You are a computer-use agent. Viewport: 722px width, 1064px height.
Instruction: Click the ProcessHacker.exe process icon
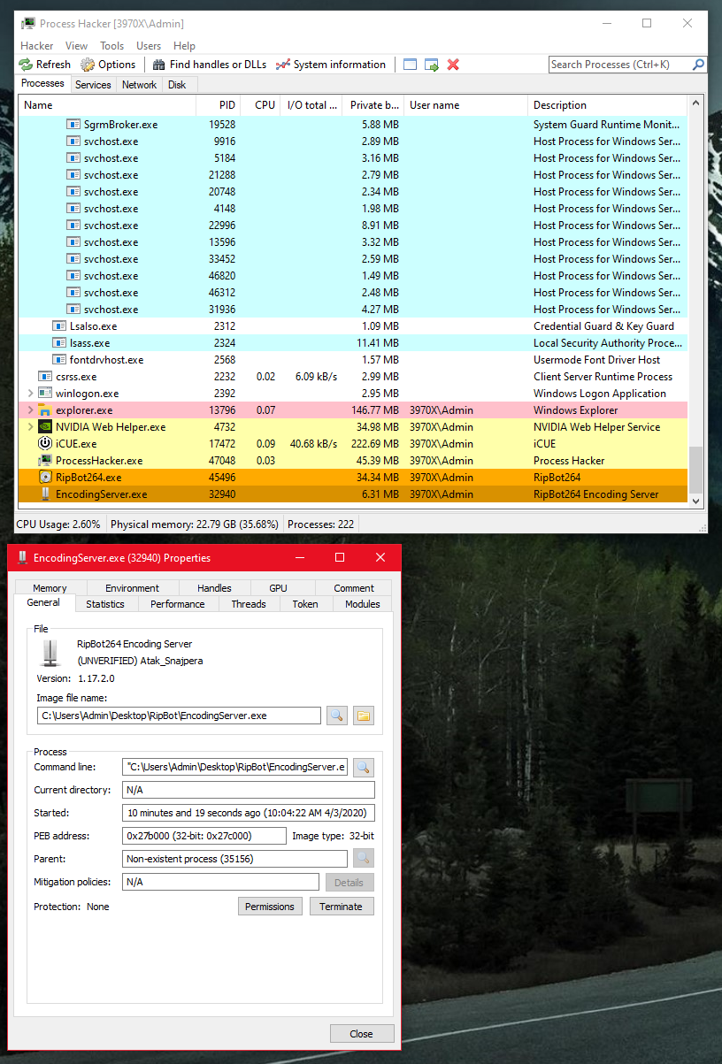tap(45, 461)
